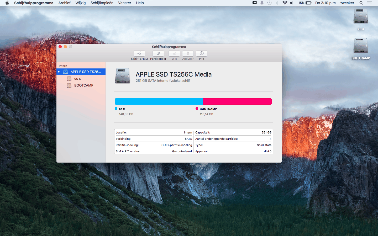
Task: Click the Wis erase toolbar icon
Action: 174,53
